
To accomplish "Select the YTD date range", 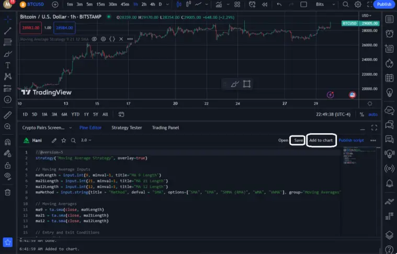I will (x=75, y=114).
